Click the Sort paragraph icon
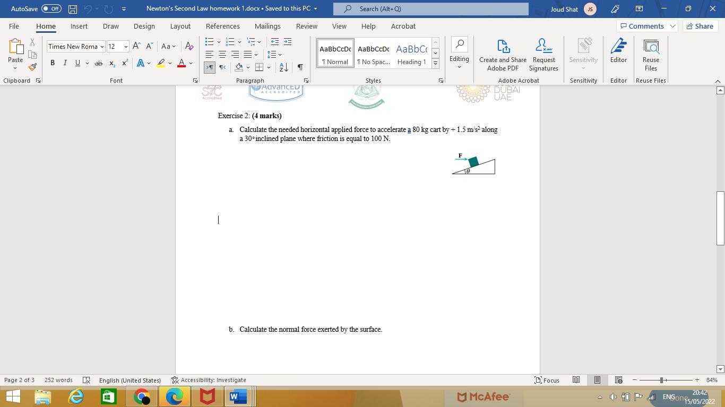The height and width of the screenshot is (407, 725). coord(283,67)
